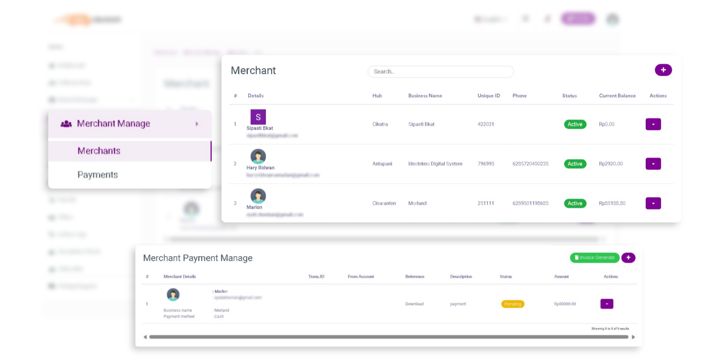Click the horizontal scrollbar in payment panel

click(x=388, y=337)
